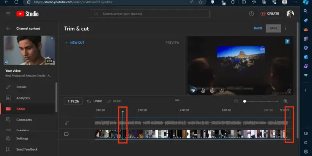The width and height of the screenshot is (312, 156).
Task: Click the PREVIEW button
Action: (x=172, y=43)
